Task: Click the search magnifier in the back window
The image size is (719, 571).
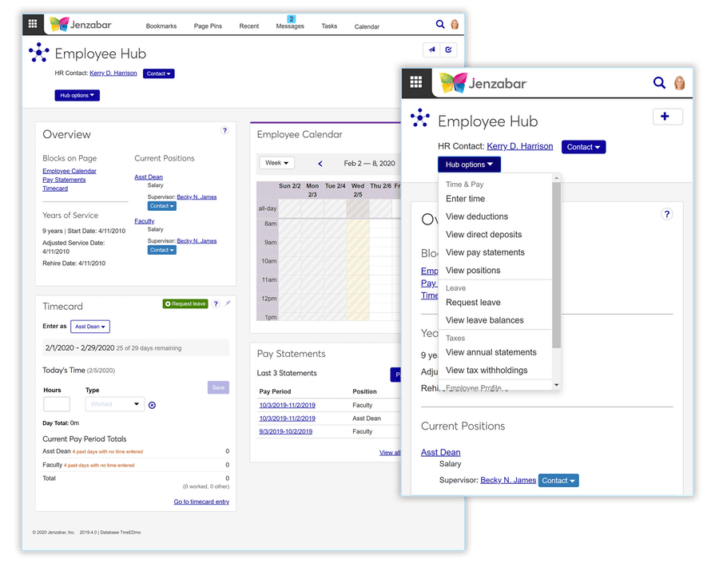Action: point(439,24)
